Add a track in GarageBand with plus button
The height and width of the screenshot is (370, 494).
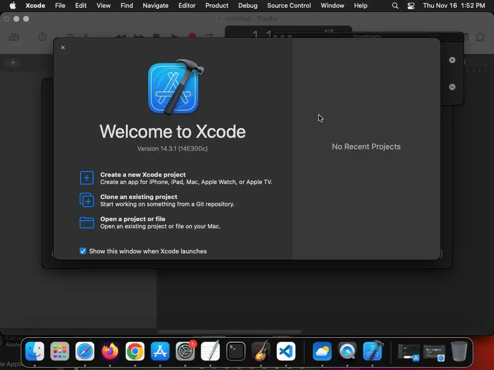click(13, 63)
